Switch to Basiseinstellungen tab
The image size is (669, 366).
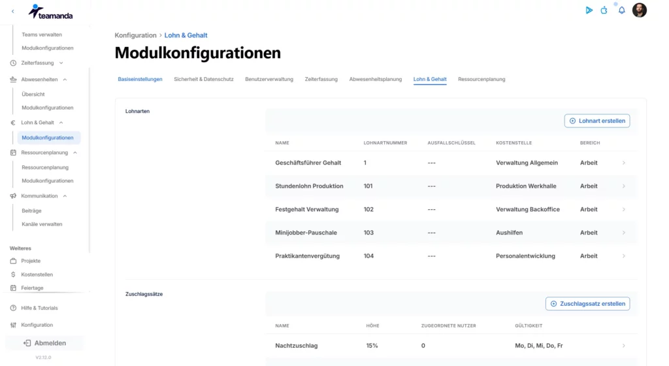click(x=140, y=79)
